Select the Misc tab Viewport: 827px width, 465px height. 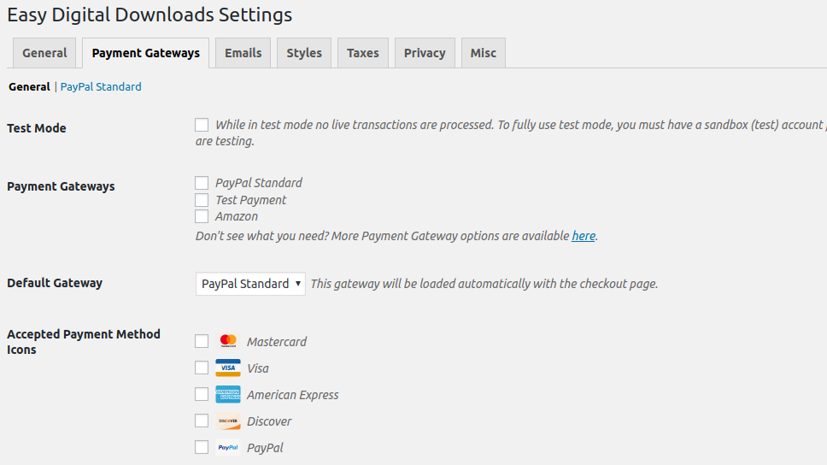pos(484,53)
